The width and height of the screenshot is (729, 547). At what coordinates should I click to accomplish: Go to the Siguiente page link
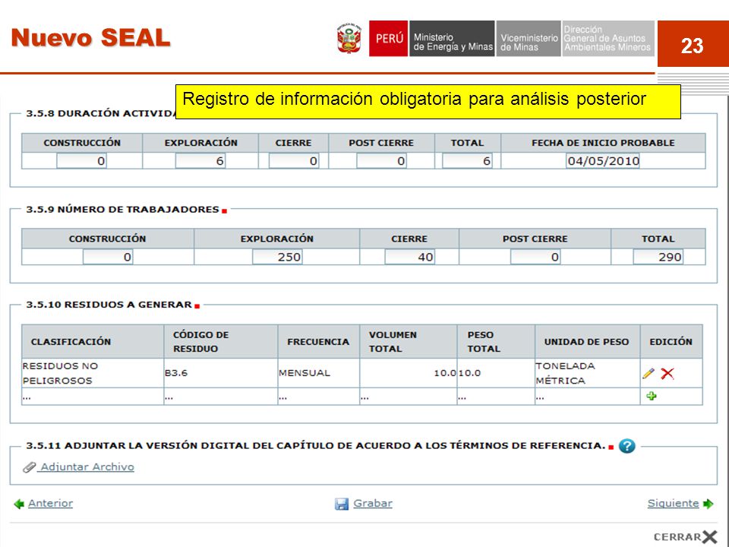(x=674, y=503)
